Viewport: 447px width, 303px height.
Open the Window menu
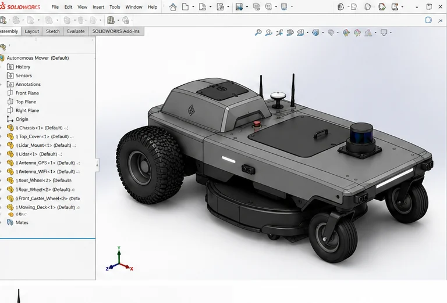134,7
